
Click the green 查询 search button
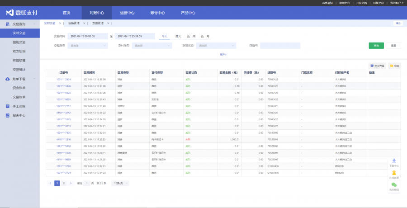pos(376,46)
